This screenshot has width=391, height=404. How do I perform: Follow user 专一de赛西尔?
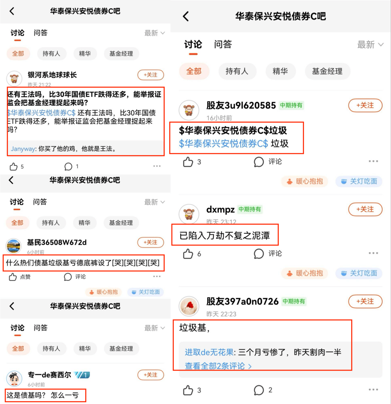coord(150,375)
